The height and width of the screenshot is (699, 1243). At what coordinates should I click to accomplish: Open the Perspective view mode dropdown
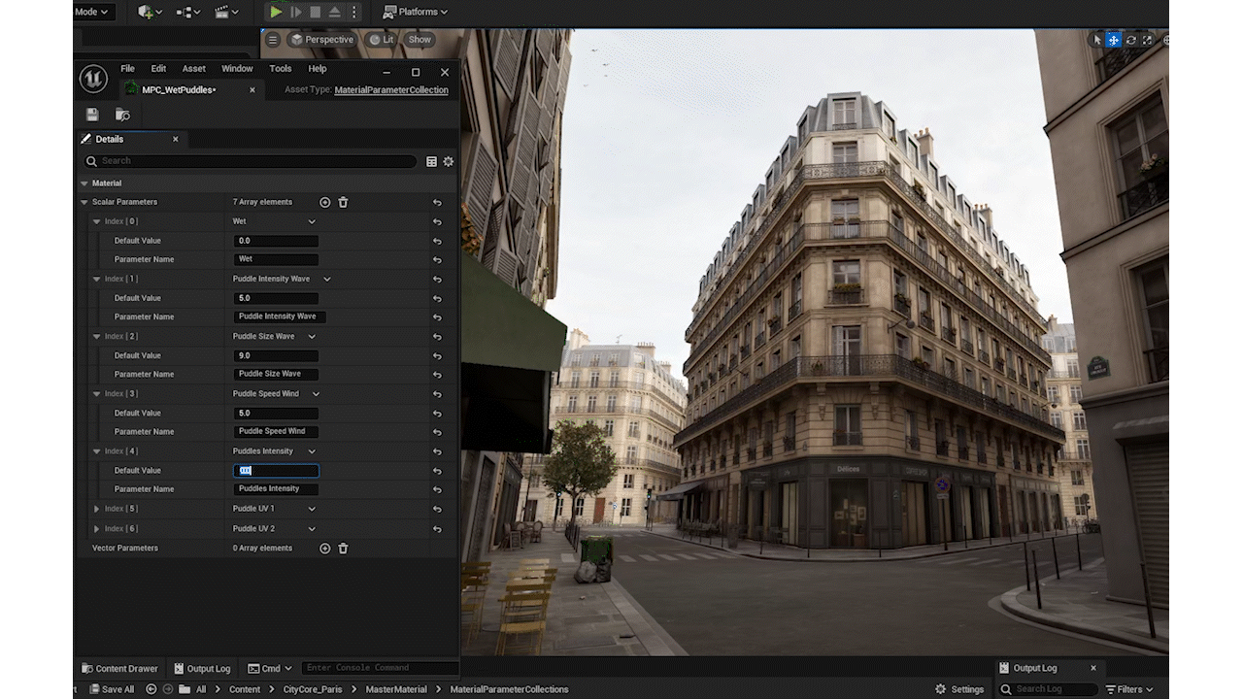pyautogui.click(x=321, y=40)
